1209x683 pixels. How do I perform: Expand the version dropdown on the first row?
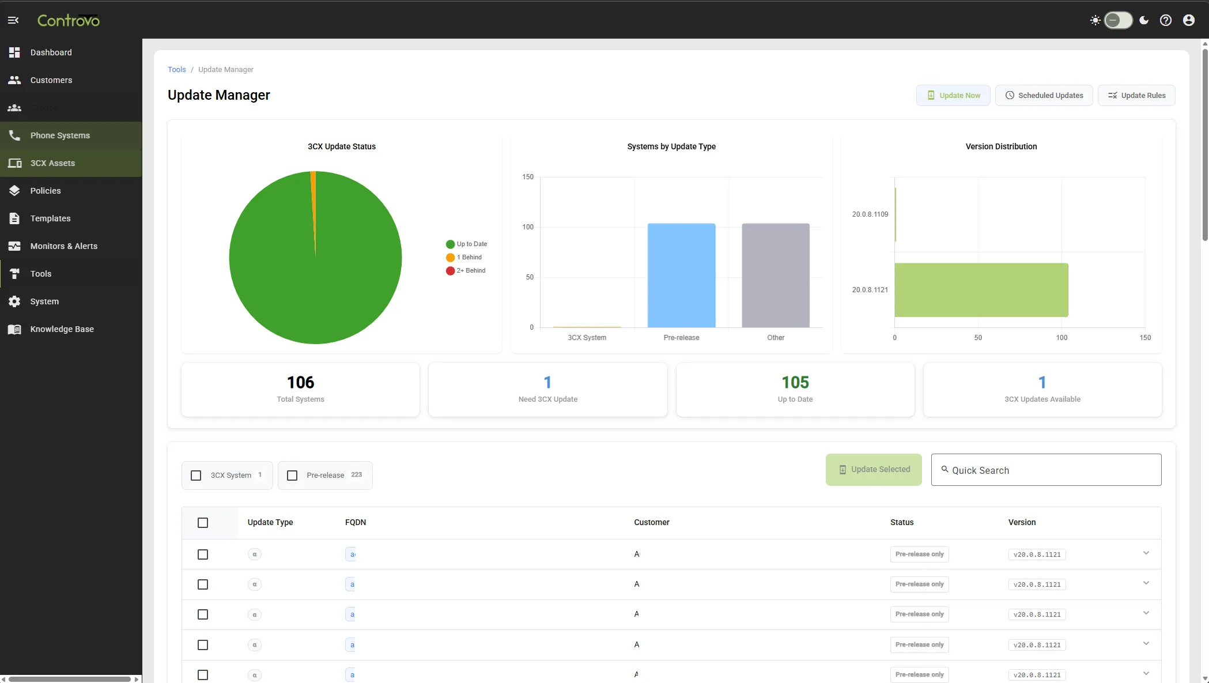point(1146,553)
